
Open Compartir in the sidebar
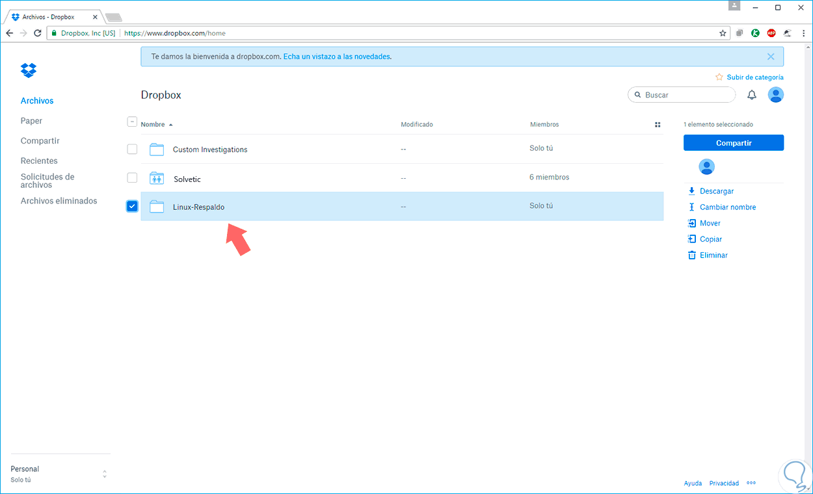[40, 141]
